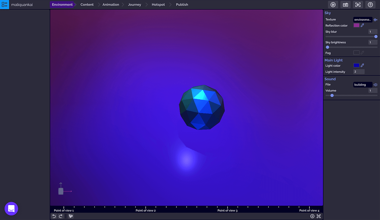Take a screenshot with the camera icon
Viewport: 380px width, 220px height.
[x=346, y=5]
